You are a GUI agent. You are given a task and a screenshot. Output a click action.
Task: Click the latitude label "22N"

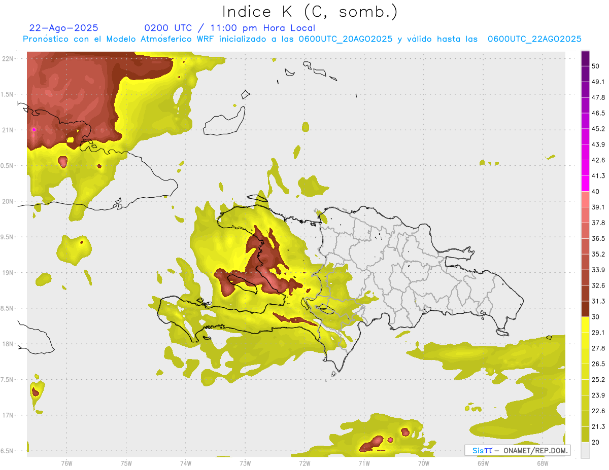click(x=8, y=59)
